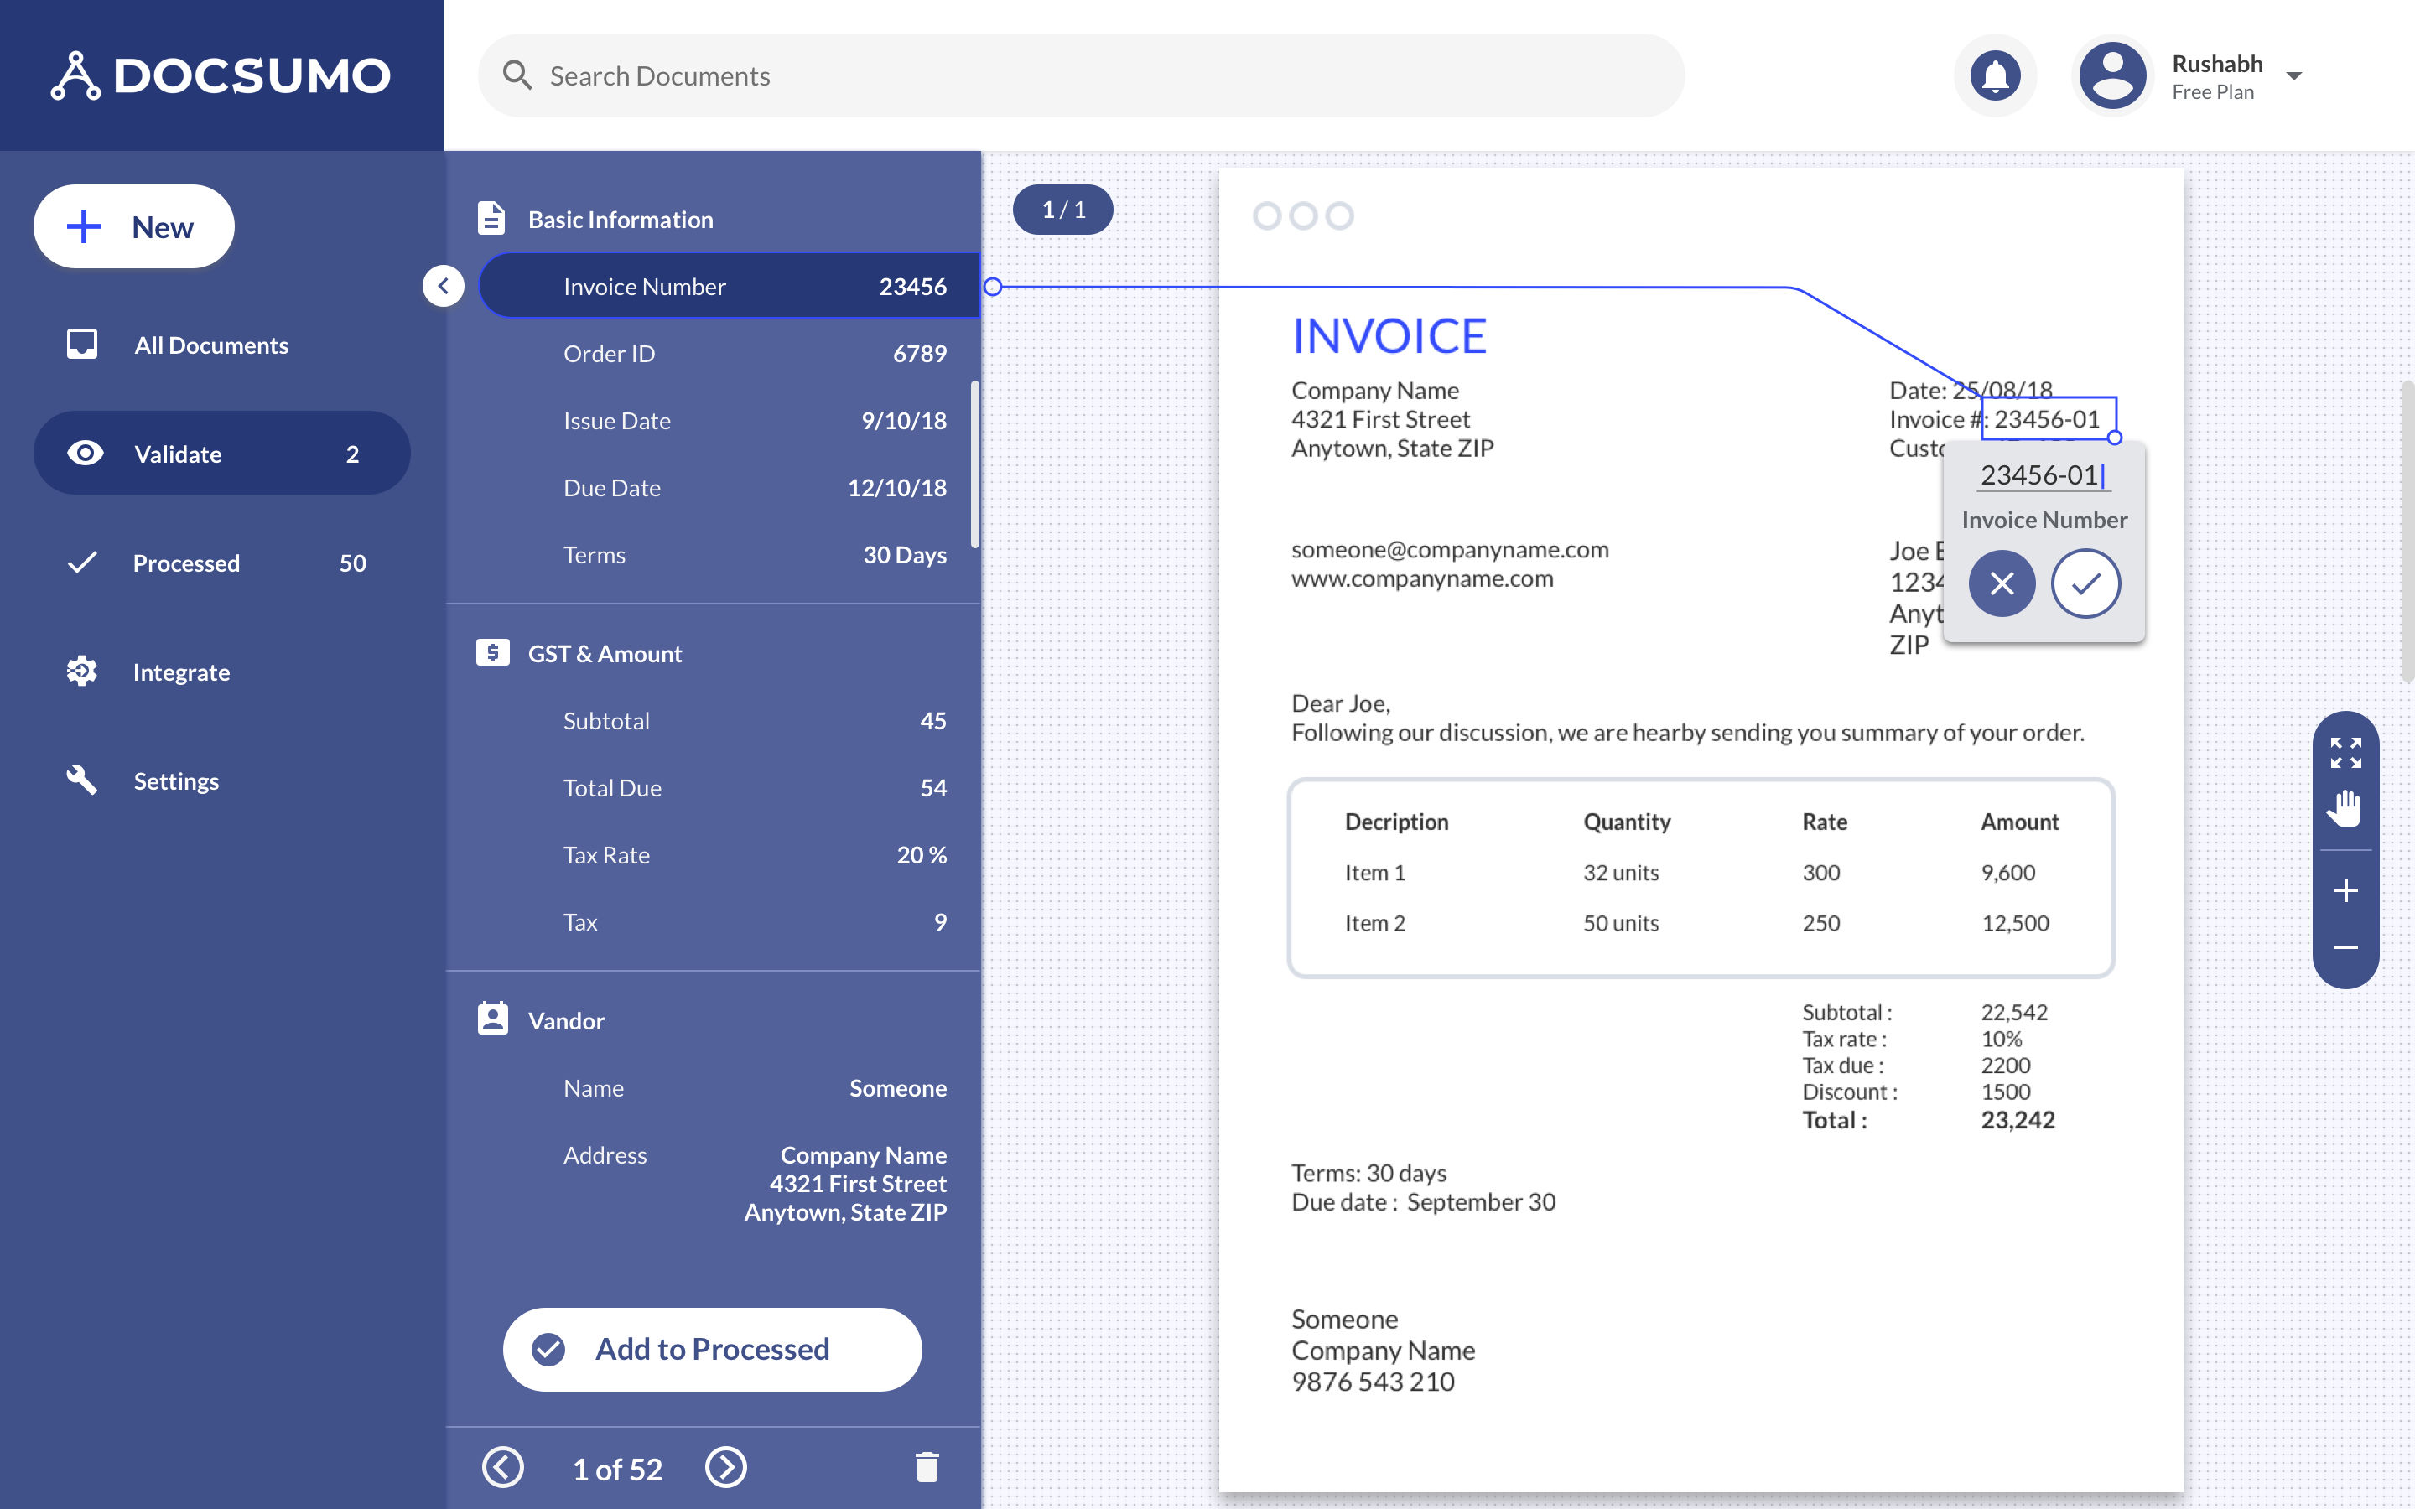Select the Validate menu item
Screen dimensions: 2415x1509
221,452
